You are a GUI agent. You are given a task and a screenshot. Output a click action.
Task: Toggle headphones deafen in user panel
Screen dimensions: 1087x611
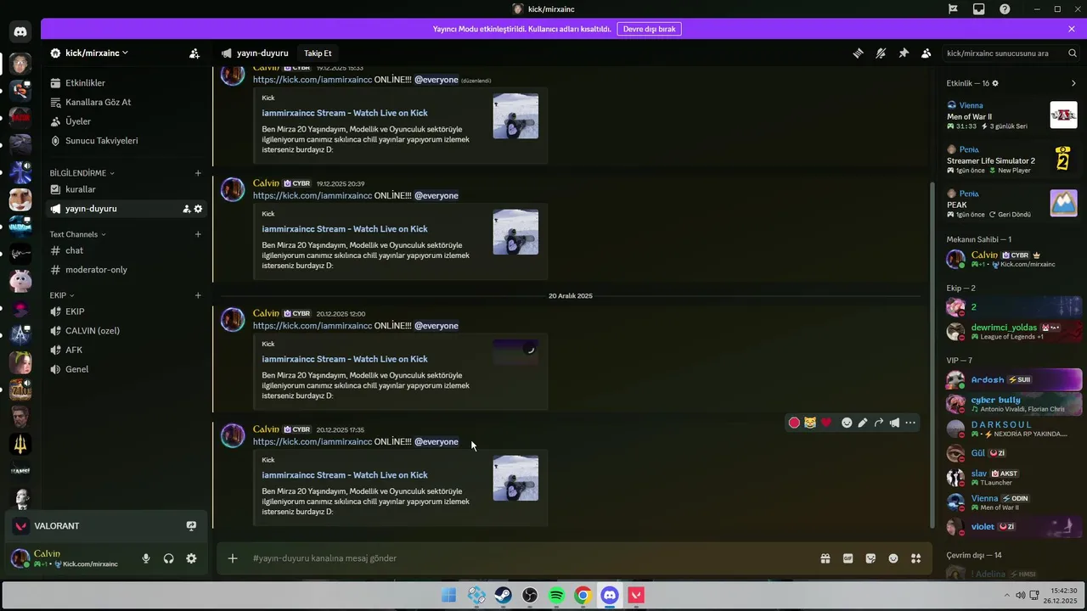pyautogui.click(x=168, y=558)
